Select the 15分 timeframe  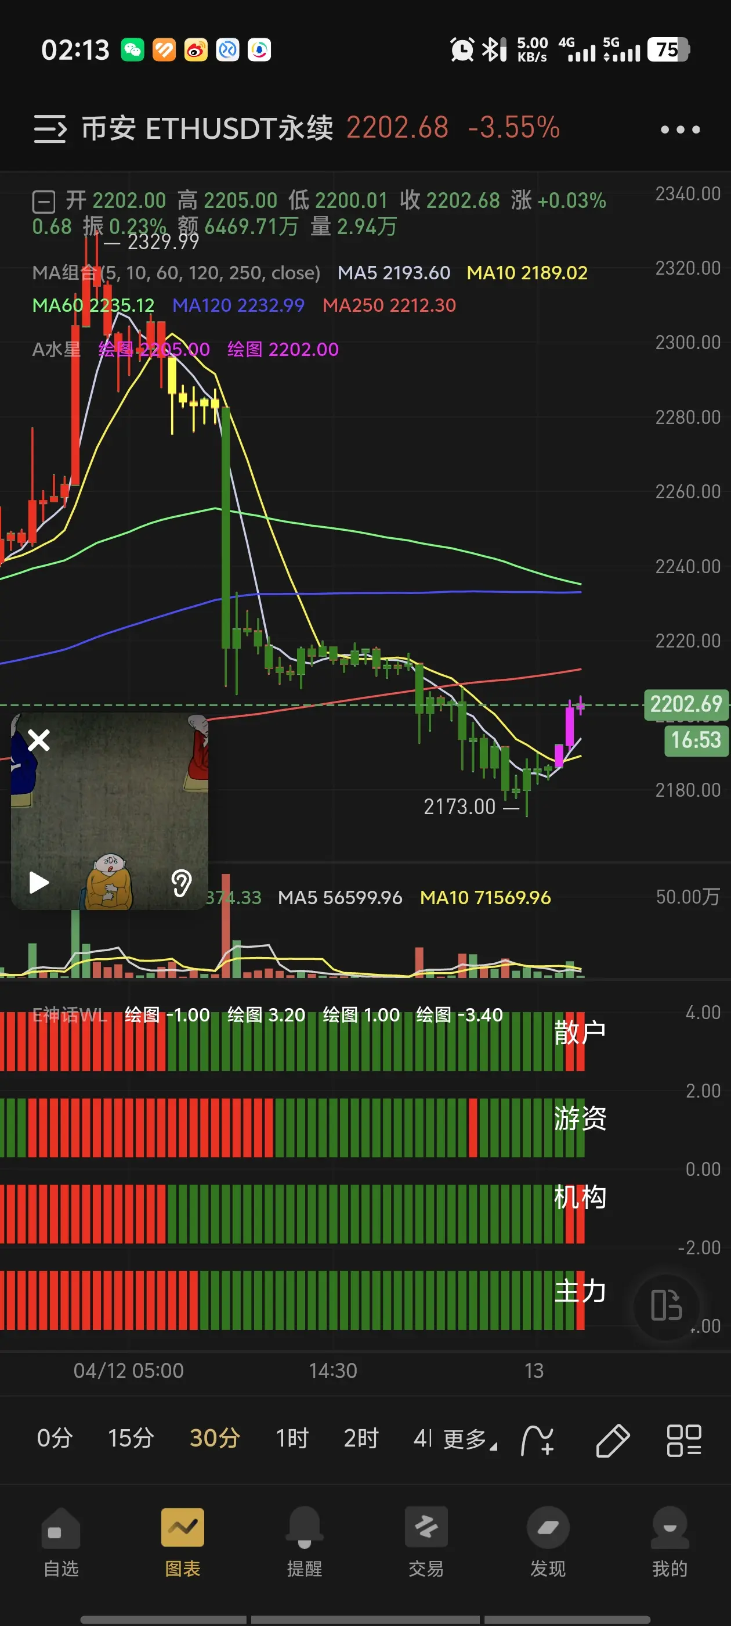pyautogui.click(x=131, y=1438)
